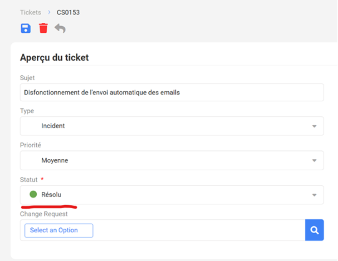Save the ticket with the floppy disk icon

(x=25, y=28)
